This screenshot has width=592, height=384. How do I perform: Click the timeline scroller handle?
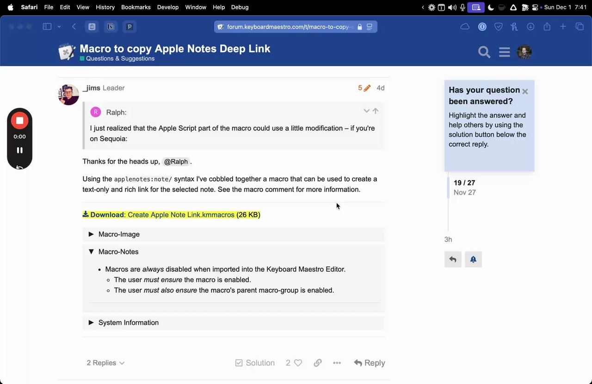[448, 188]
